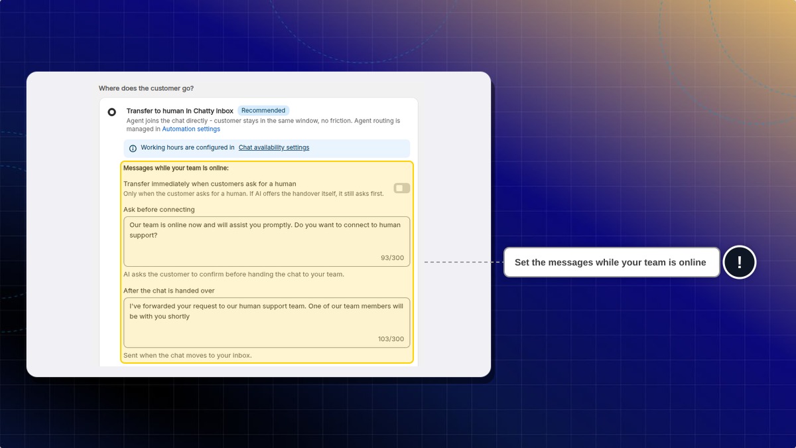The height and width of the screenshot is (448, 796).
Task: Toggle Transfer immediately when customers ask for a human
Action: point(402,188)
